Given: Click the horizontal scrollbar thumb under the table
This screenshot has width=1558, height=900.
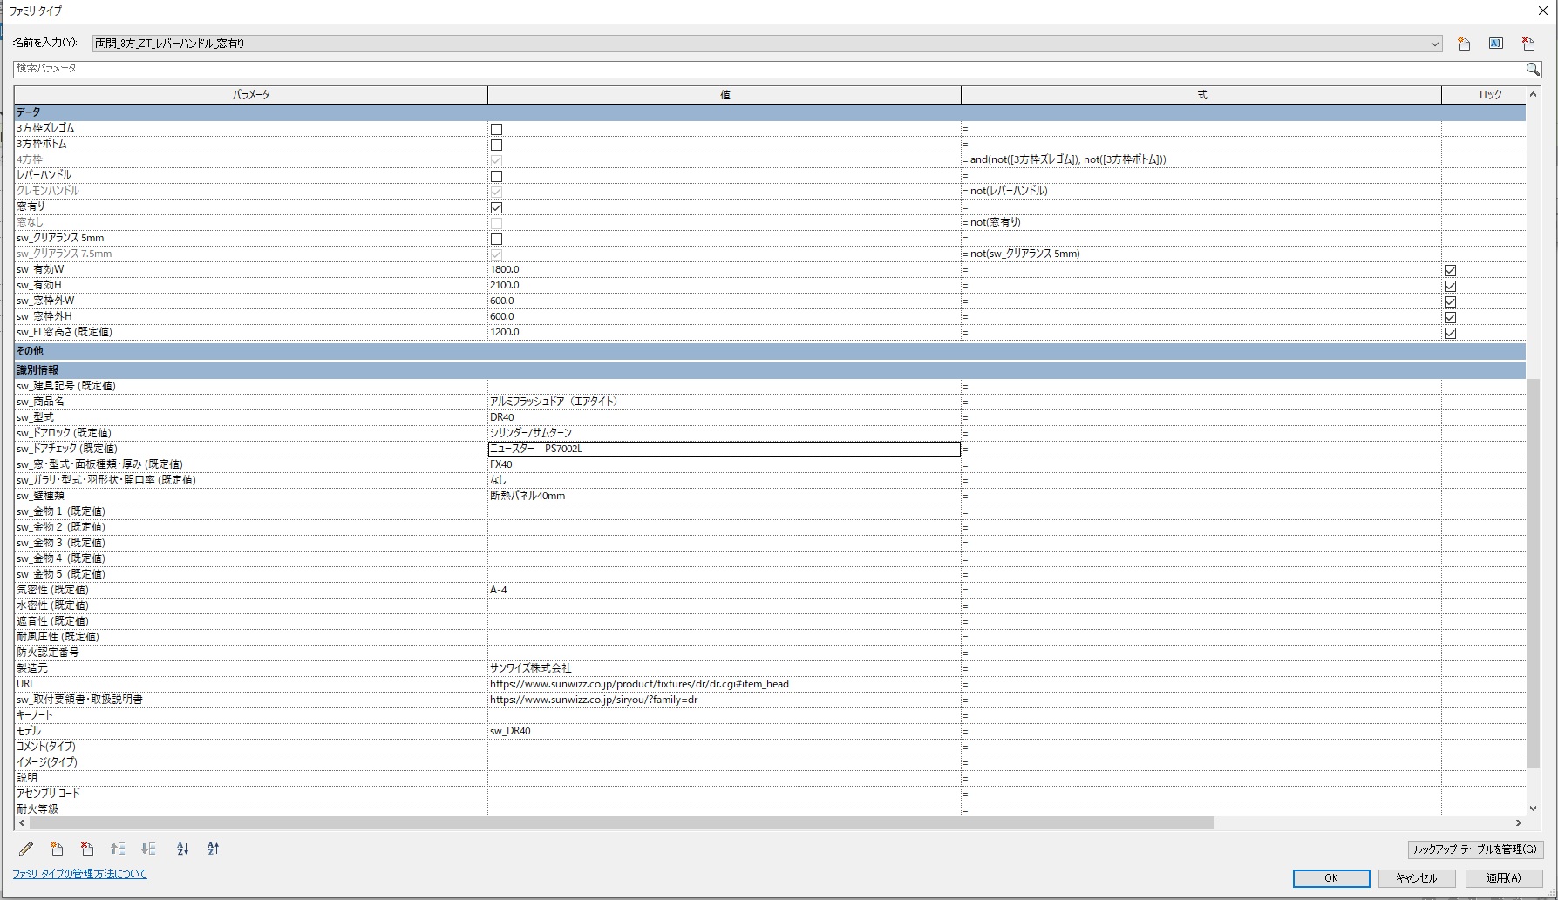Looking at the screenshot, I should point(622,823).
